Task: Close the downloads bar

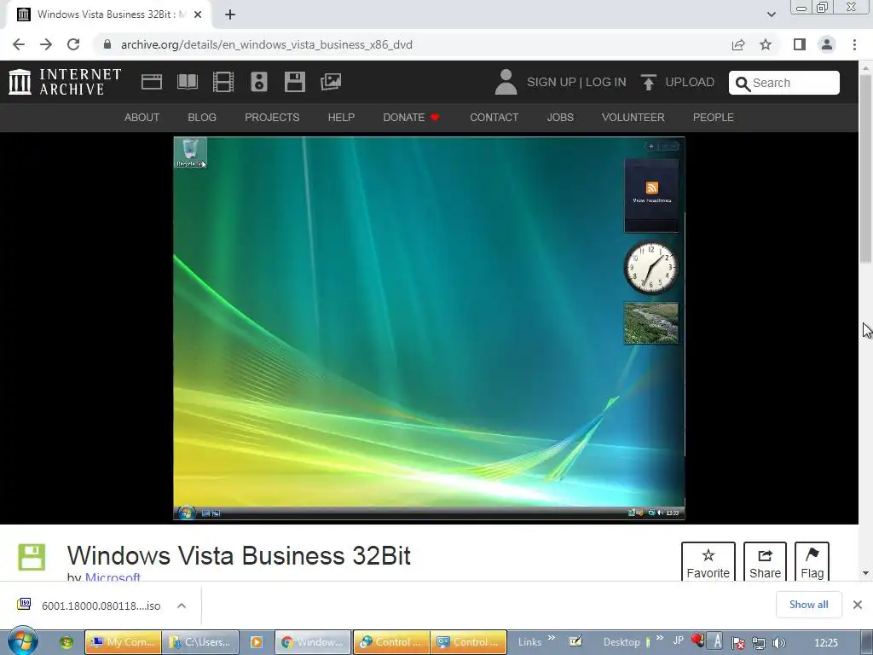Action: (858, 605)
